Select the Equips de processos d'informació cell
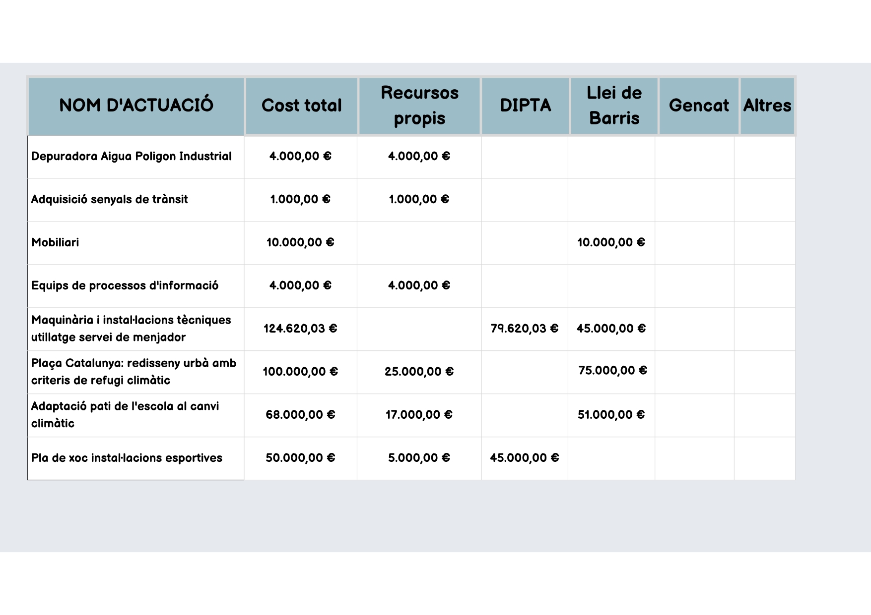Screen dimensions: 871x615 [125, 286]
